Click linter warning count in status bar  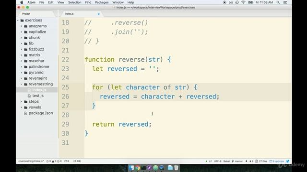[x=54, y=161]
